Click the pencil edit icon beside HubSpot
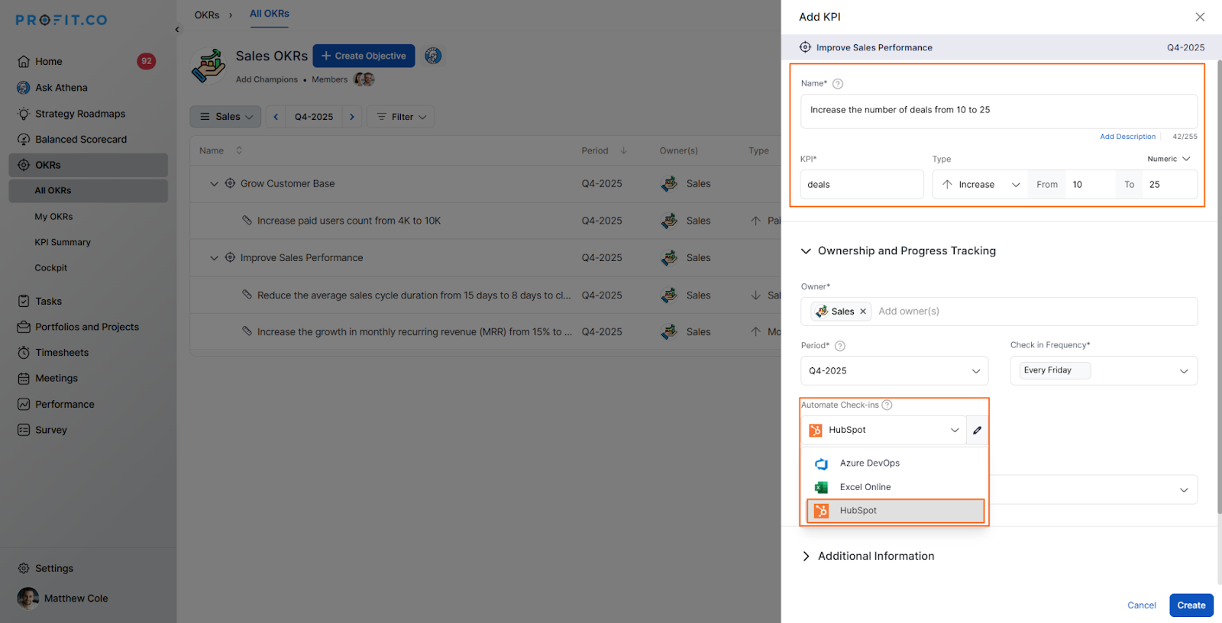1222x623 pixels. [x=978, y=431]
